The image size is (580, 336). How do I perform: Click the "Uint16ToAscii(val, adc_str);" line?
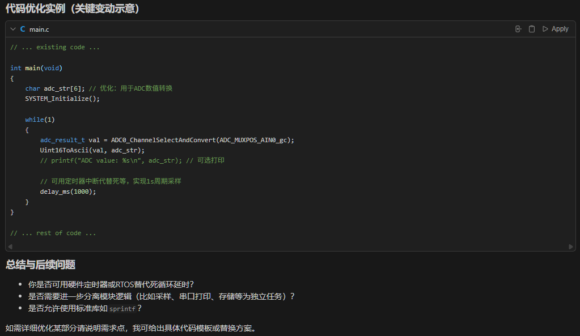click(92, 151)
